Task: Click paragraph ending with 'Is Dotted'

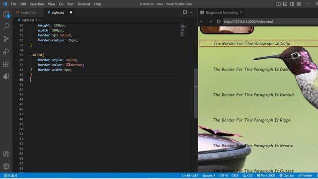Action: tap(253, 94)
